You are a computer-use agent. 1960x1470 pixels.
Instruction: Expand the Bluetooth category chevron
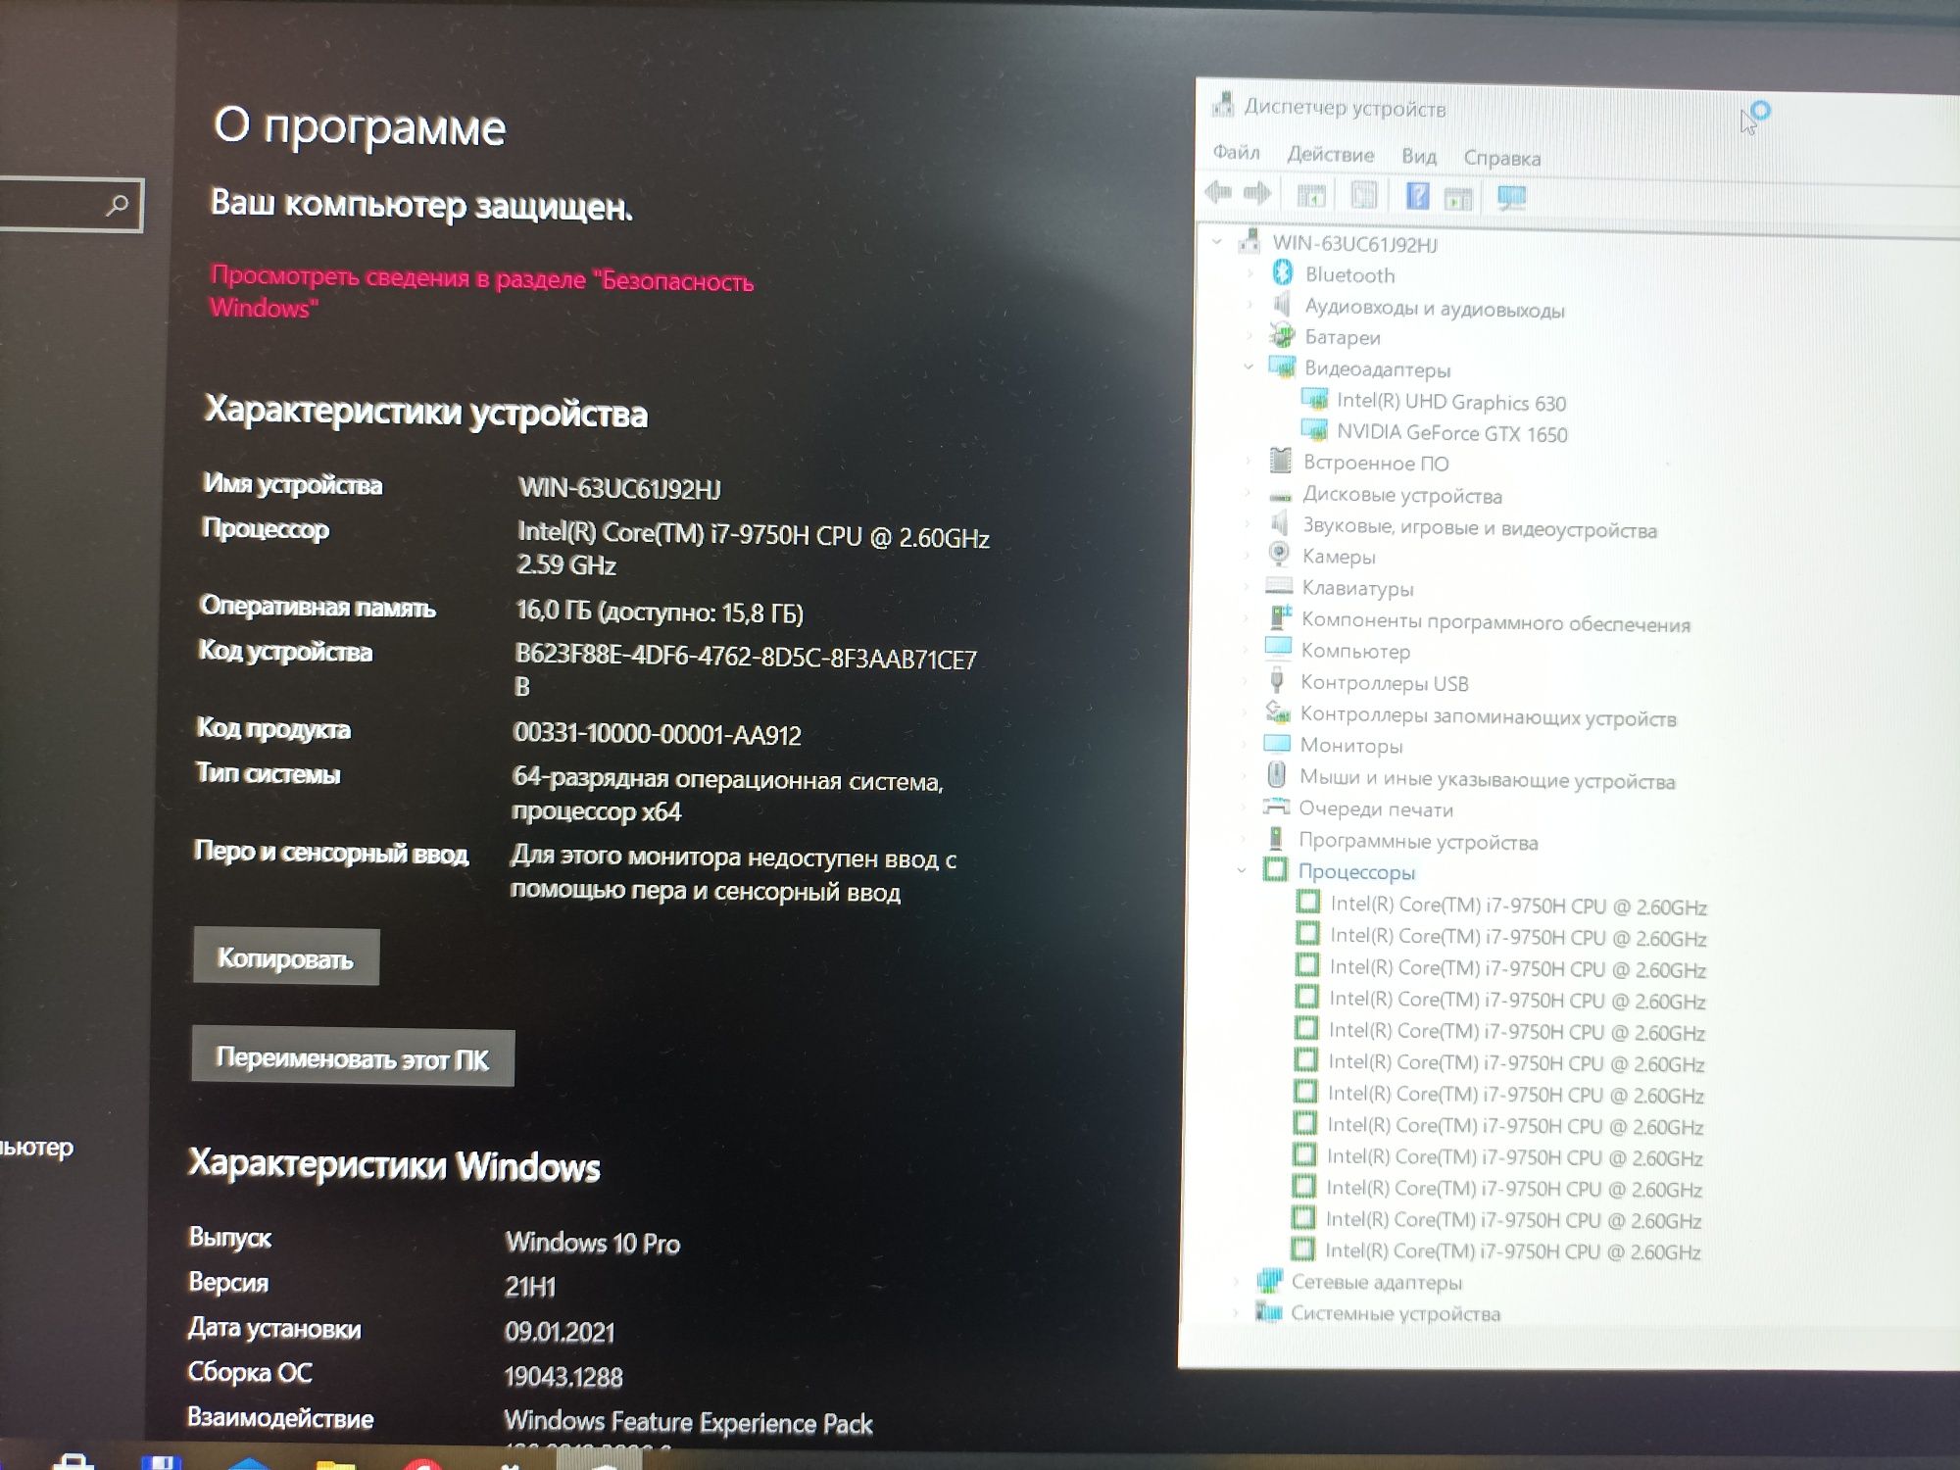click(x=1249, y=273)
